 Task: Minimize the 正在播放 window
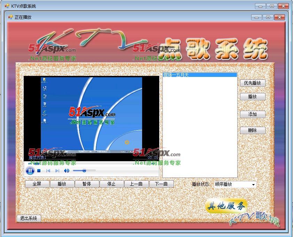pyautogui.click(x=256, y=17)
